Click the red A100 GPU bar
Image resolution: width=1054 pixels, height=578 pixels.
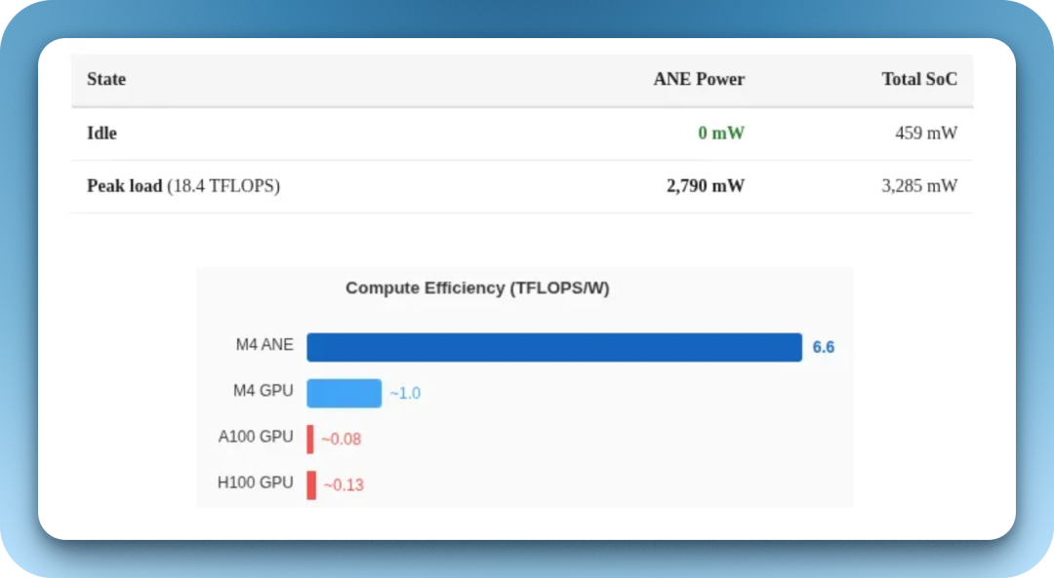click(310, 439)
